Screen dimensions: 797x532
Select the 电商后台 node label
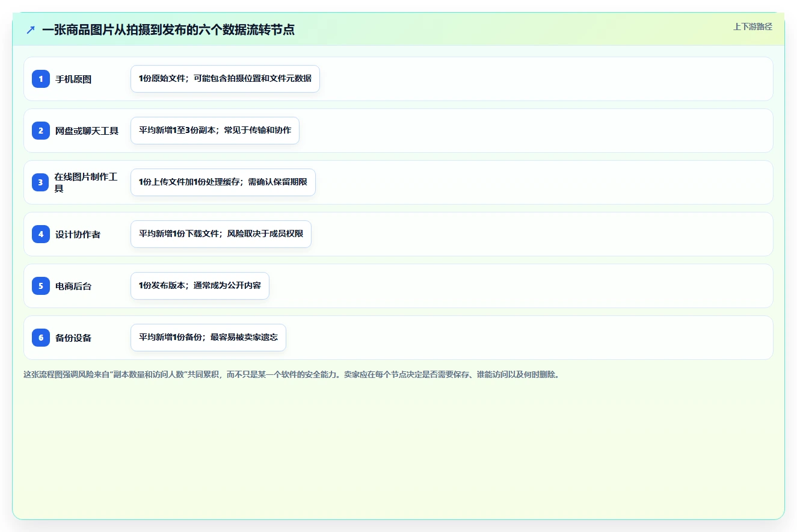[73, 286]
